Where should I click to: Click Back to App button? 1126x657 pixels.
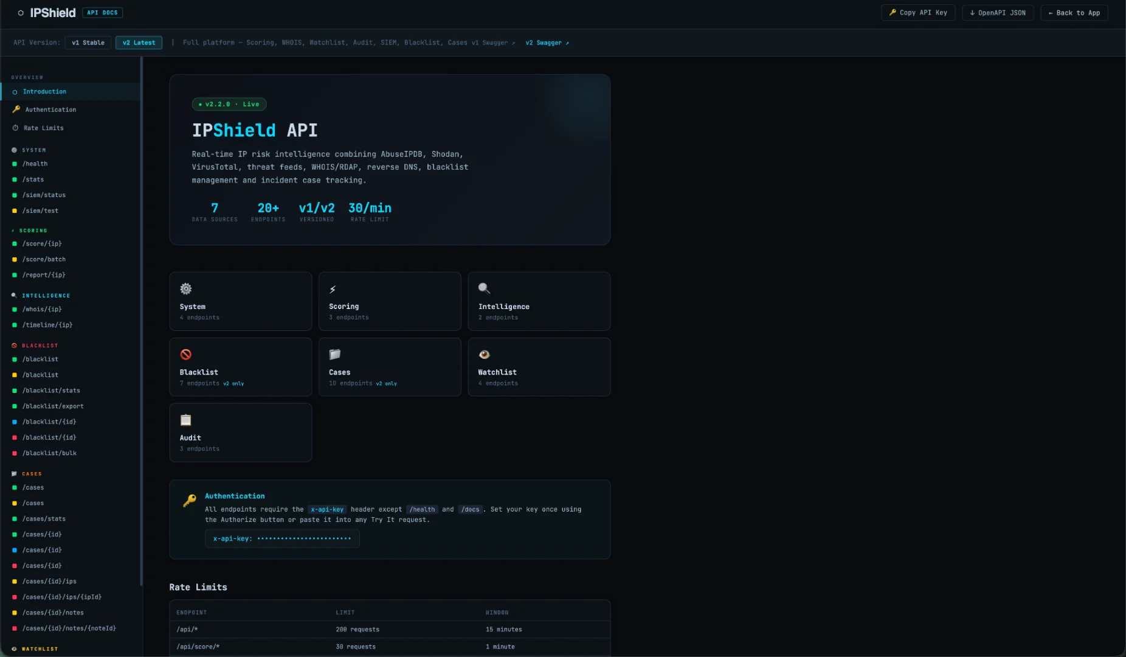pos(1074,13)
